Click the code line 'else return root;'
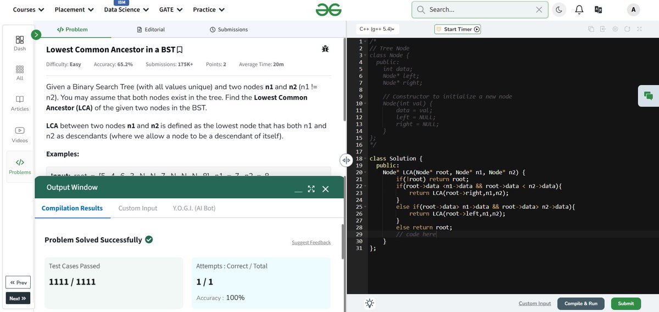The image size is (659, 312). [424, 227]
